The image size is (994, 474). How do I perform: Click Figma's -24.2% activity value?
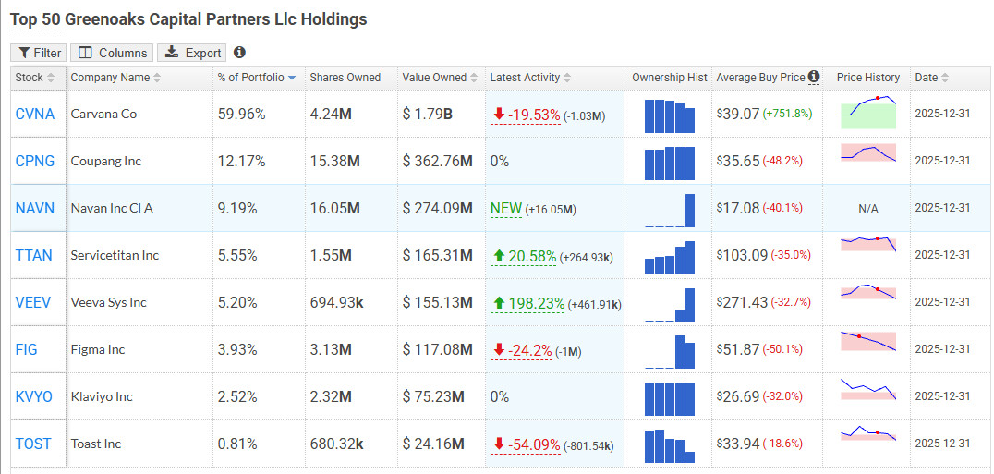[520, 350]
